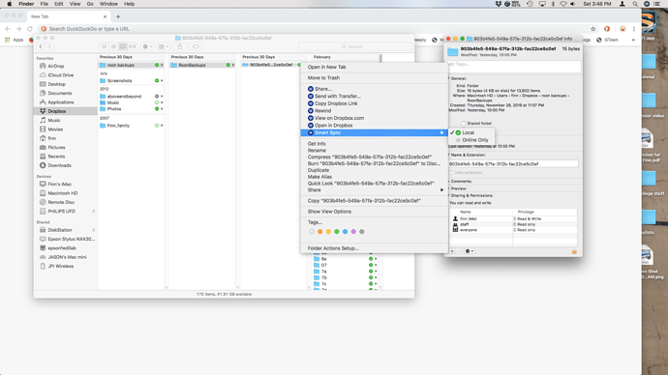
Task: Open the Desktop sidebar location
Action: (56, 84)
